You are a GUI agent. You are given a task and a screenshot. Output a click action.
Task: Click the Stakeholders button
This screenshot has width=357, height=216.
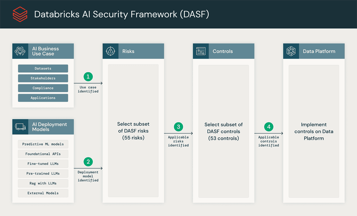coord(43,78)
